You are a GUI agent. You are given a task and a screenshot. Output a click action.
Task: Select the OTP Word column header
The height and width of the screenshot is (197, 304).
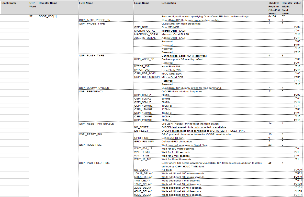(x=33, y=8)
